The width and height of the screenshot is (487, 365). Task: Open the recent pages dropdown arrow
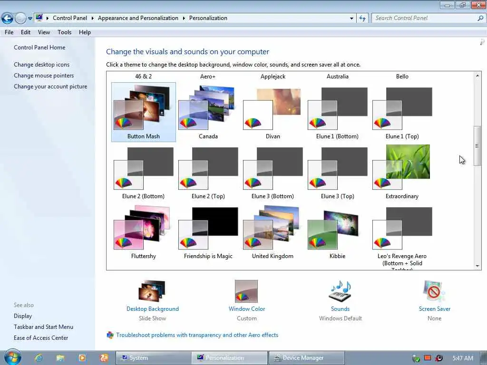[30, 19]
